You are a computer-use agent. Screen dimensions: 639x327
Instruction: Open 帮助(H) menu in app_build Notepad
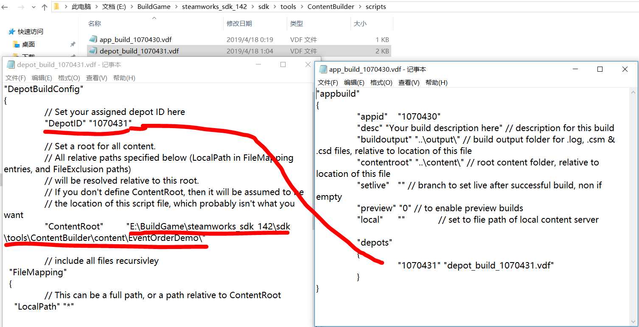(x=436, y=83)
